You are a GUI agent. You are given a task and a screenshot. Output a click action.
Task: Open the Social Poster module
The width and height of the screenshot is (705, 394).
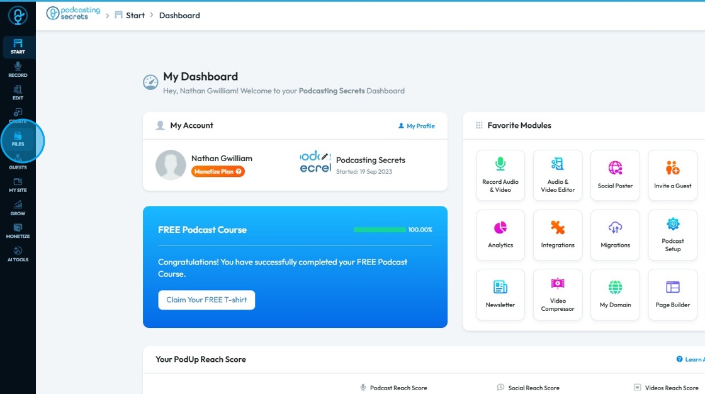point(615,175)
